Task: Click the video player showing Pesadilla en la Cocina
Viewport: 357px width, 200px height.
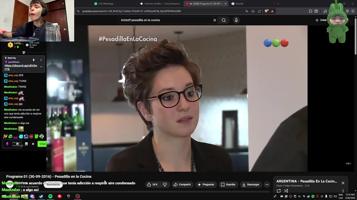Action: click(177, 98)
